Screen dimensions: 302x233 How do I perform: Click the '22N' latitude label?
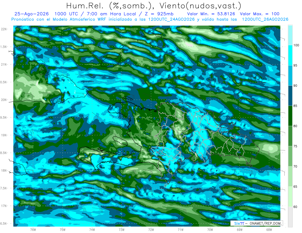coord(4,29)
